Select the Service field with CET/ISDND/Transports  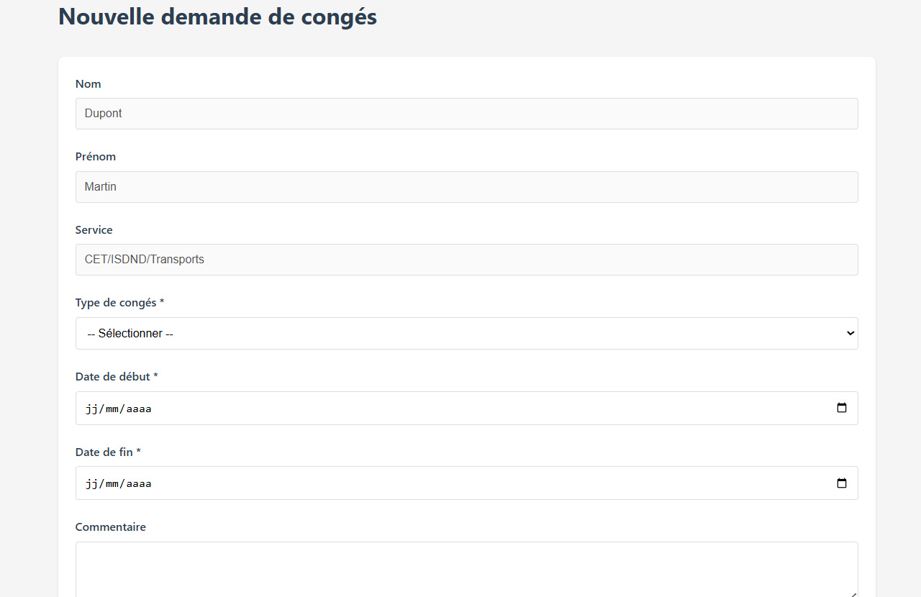[466, 260]
